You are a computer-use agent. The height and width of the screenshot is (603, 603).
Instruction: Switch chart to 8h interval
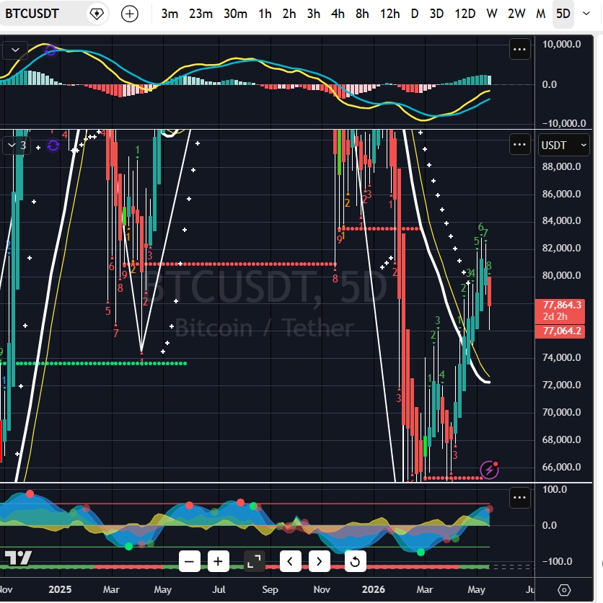[x=362, y=14]
